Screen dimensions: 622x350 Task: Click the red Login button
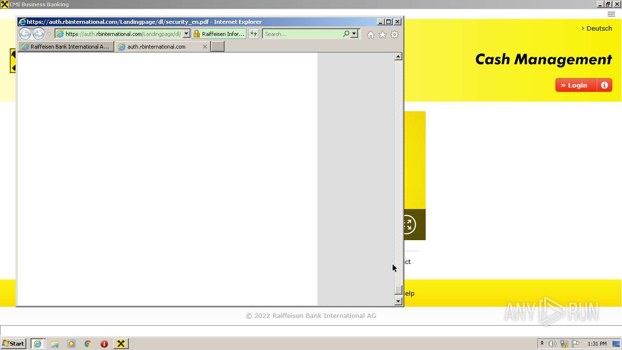576,85
